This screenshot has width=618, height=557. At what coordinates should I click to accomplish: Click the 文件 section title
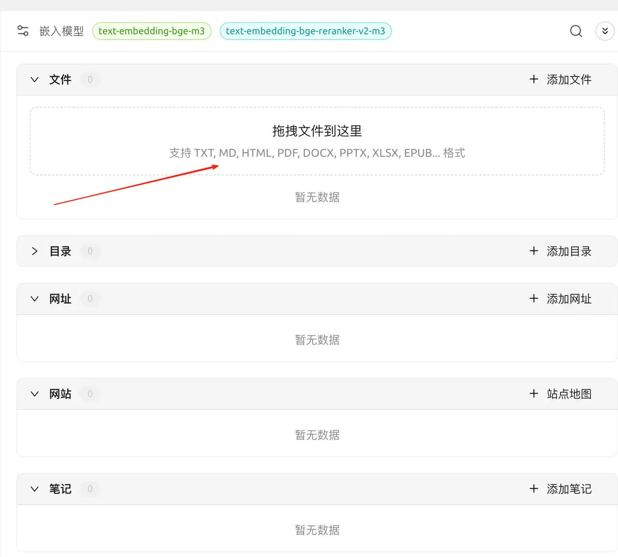(x=60, y=79)
